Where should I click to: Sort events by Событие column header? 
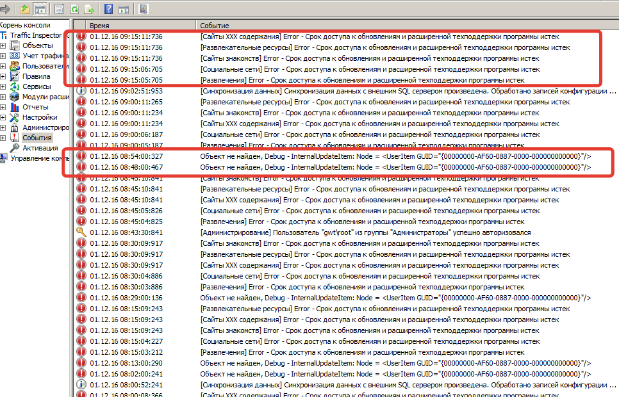coord(408,25)
